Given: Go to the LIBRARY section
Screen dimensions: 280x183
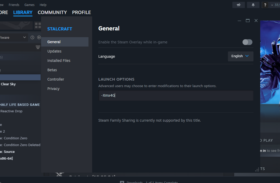Looking at the screenshot, I should (23, 12).
